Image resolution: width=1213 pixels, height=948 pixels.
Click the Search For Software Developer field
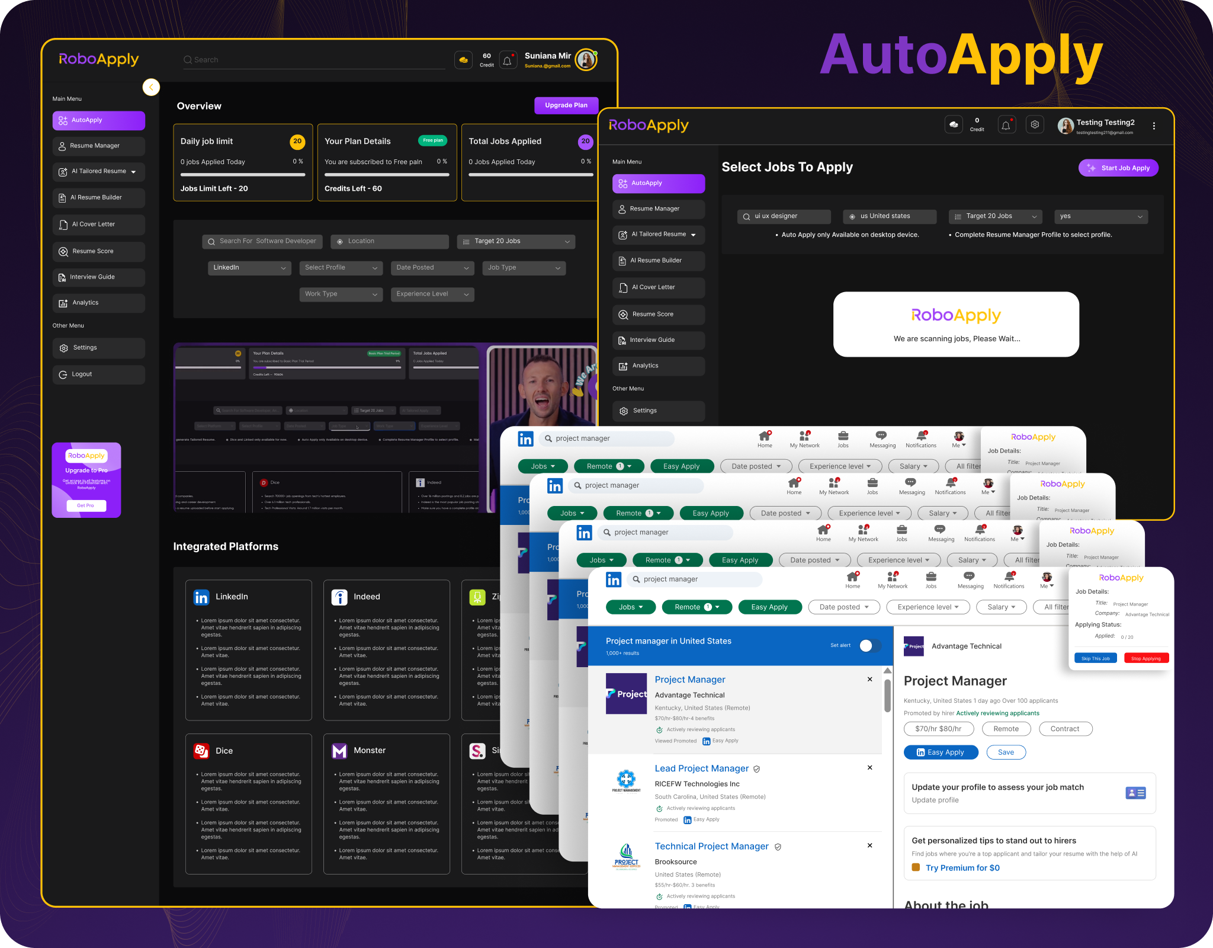tap(262, 241)
